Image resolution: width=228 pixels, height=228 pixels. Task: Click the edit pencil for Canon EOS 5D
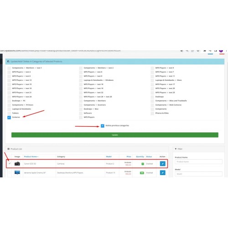[162, 164]
